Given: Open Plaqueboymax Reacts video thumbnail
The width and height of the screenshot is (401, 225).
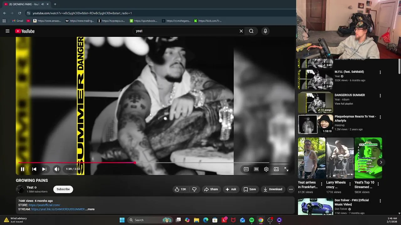Looking at the screenshot, I should point(315,124).
